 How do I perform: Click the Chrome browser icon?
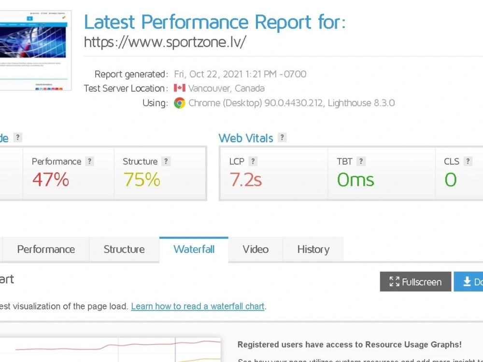coord(179,103)
